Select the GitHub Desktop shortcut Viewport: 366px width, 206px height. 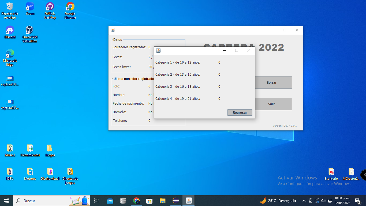[x=50, y=11]
